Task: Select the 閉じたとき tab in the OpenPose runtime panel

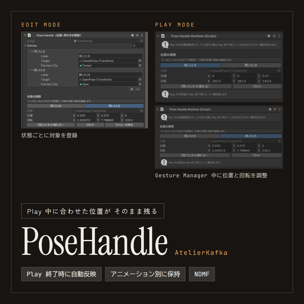Action: 190,136
